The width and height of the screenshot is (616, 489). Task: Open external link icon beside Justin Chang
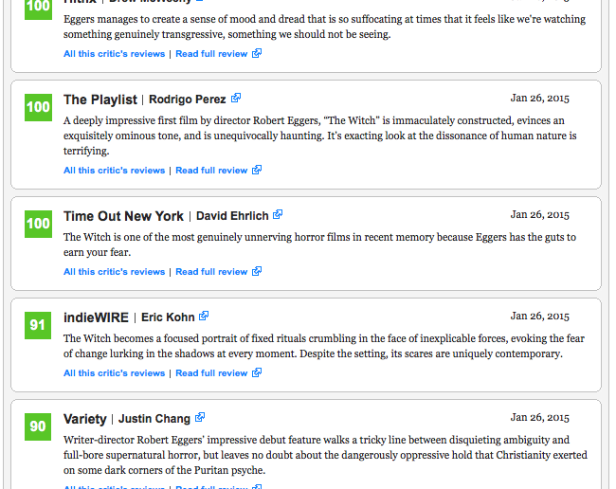pyautogui.click(x=200, y=417)
